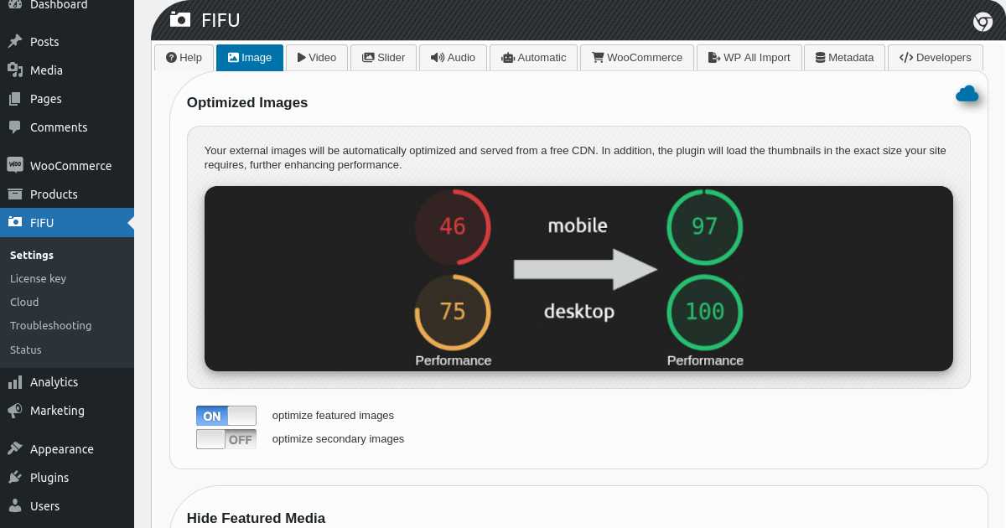Image resolution: width=1006 pixels, height=528 pixels.
Task: Click the WooCommerce logo icon in sidebar
Action: point(15,166)
